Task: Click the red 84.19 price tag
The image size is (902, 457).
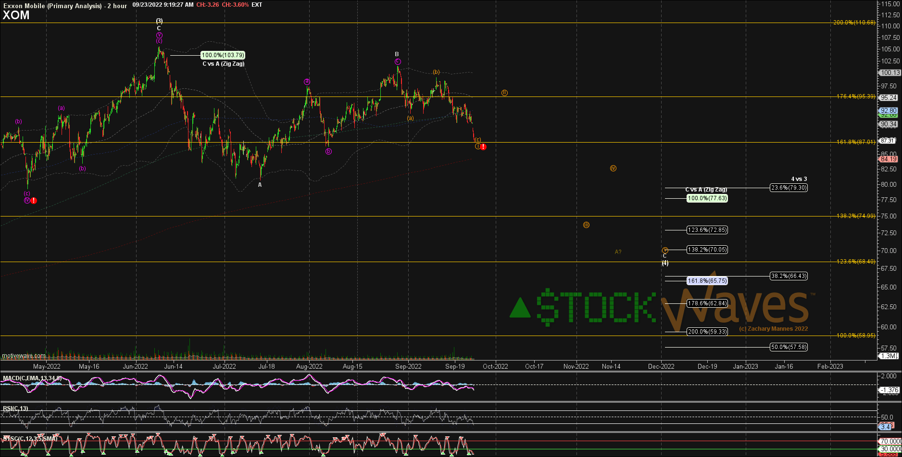Action: [x=889, y=159]
